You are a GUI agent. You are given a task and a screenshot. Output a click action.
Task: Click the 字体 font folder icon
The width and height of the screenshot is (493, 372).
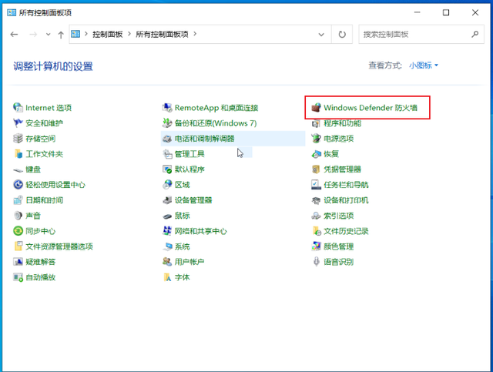click(167, 277)
